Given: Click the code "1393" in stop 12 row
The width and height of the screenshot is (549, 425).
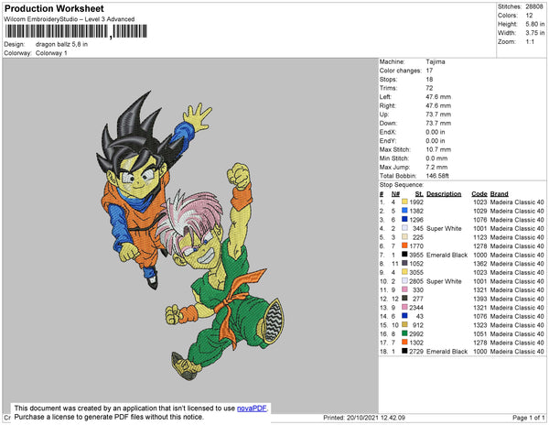Looking at the screenshot, I should (x=480, y=299).
